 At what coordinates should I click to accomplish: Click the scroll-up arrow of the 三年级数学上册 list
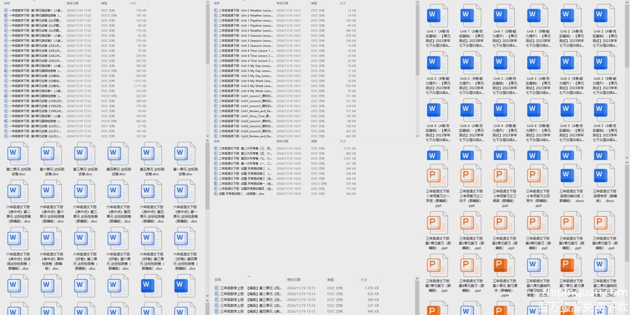coord(417,278)
